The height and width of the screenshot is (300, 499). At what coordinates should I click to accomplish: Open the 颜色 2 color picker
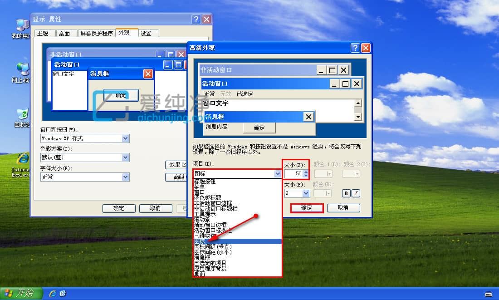[351, 173]
